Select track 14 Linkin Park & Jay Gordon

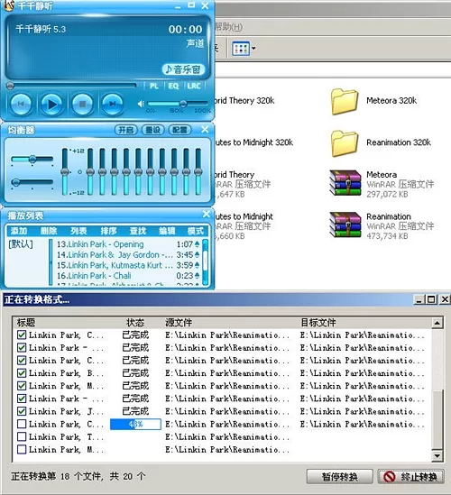128,255
